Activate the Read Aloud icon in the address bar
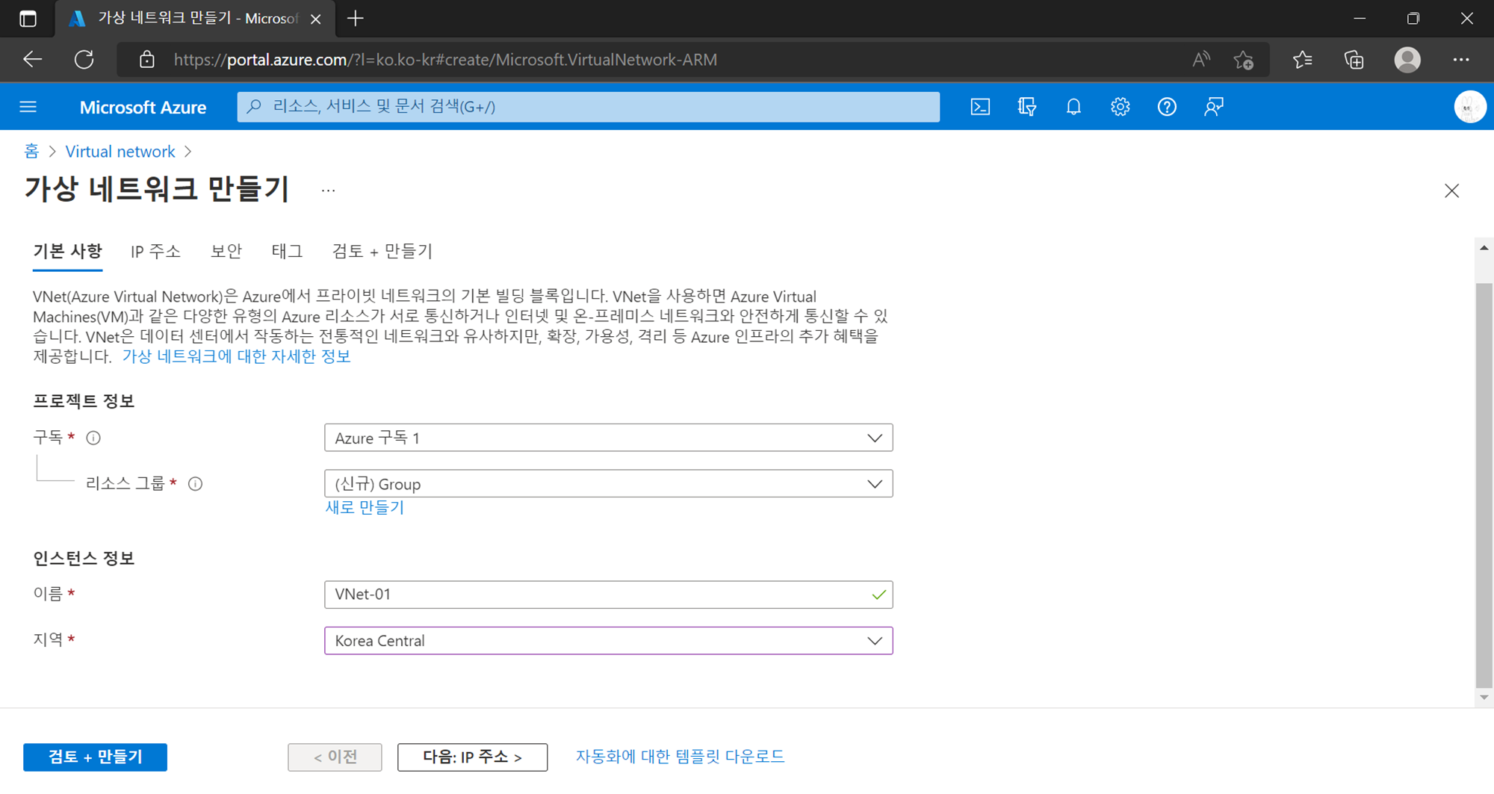This screenshot has height=794, width=1494. [1200, 60]
